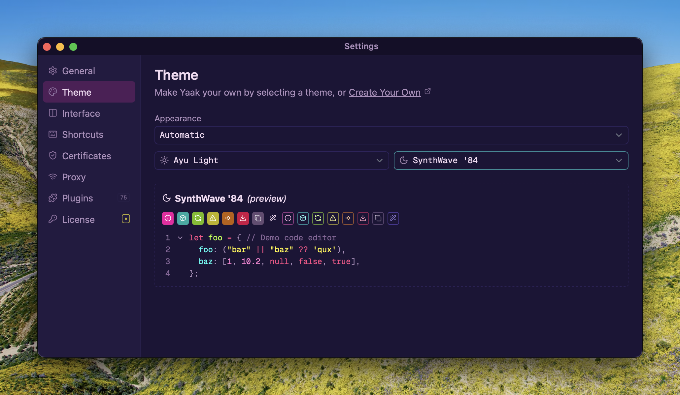Image resolution: width=680 pixels, height=395 pixels.
Task: Open the Create Your Own link
Action: 385,92
